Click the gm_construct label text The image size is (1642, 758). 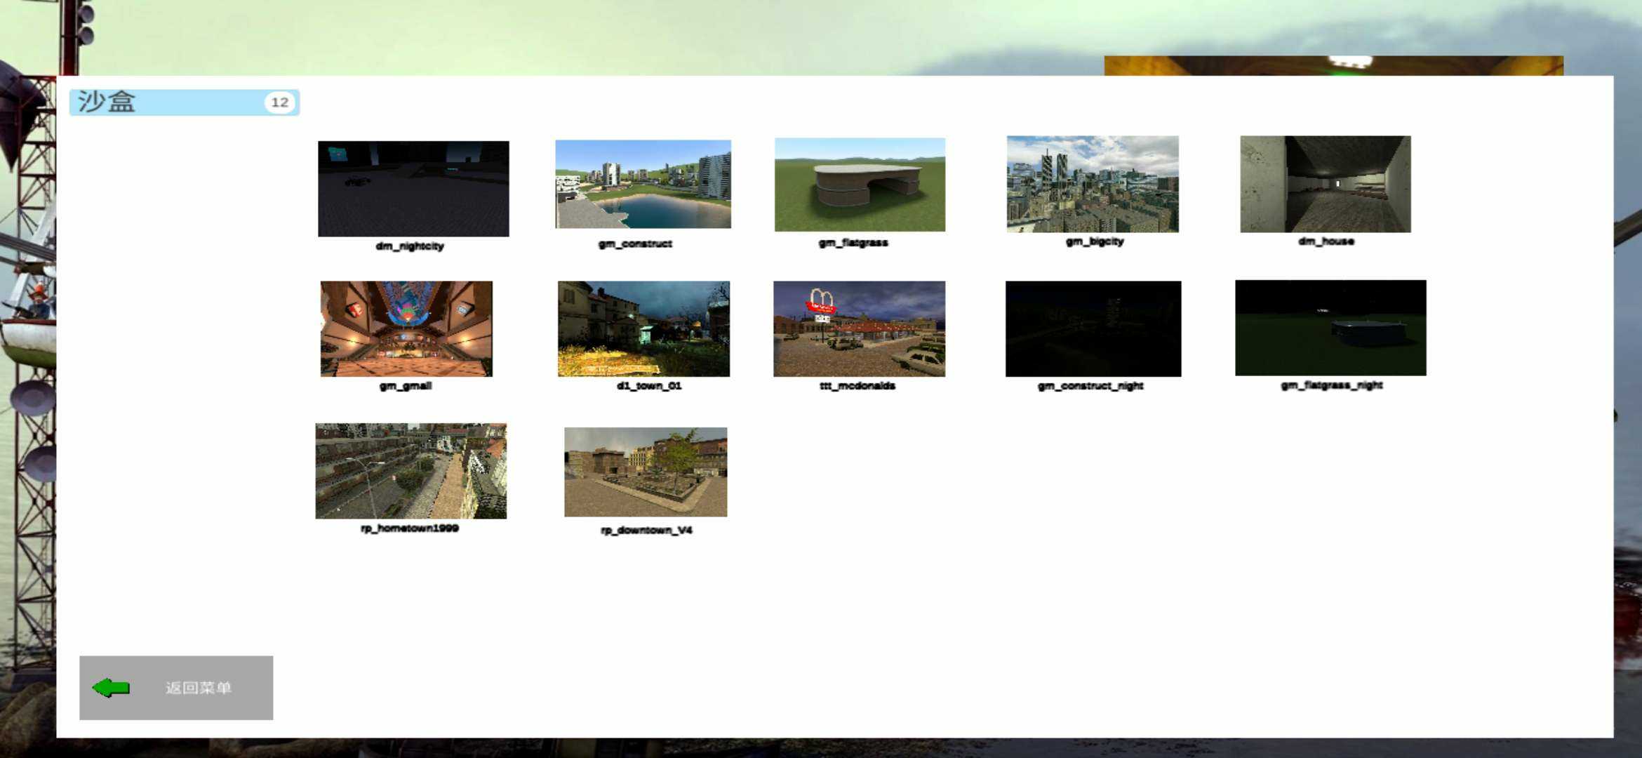coord(635,244)
